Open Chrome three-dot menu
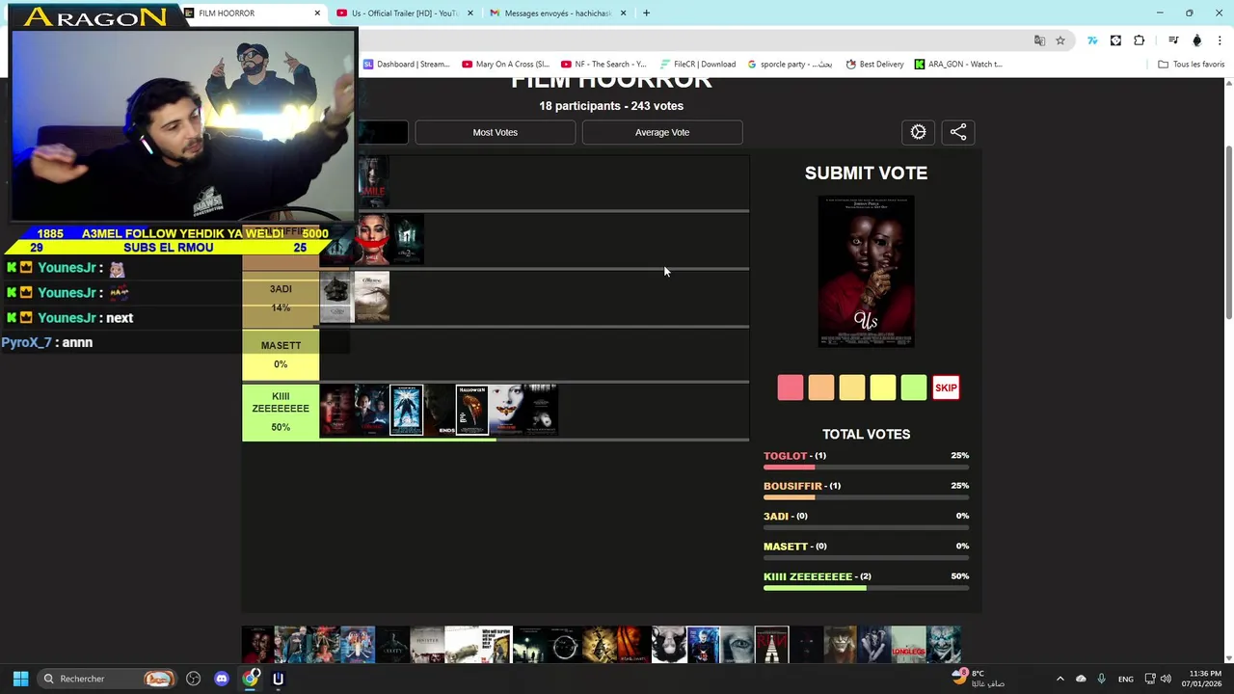Viewport: 1234px width, 694px height. click(x=1220, y=40)
